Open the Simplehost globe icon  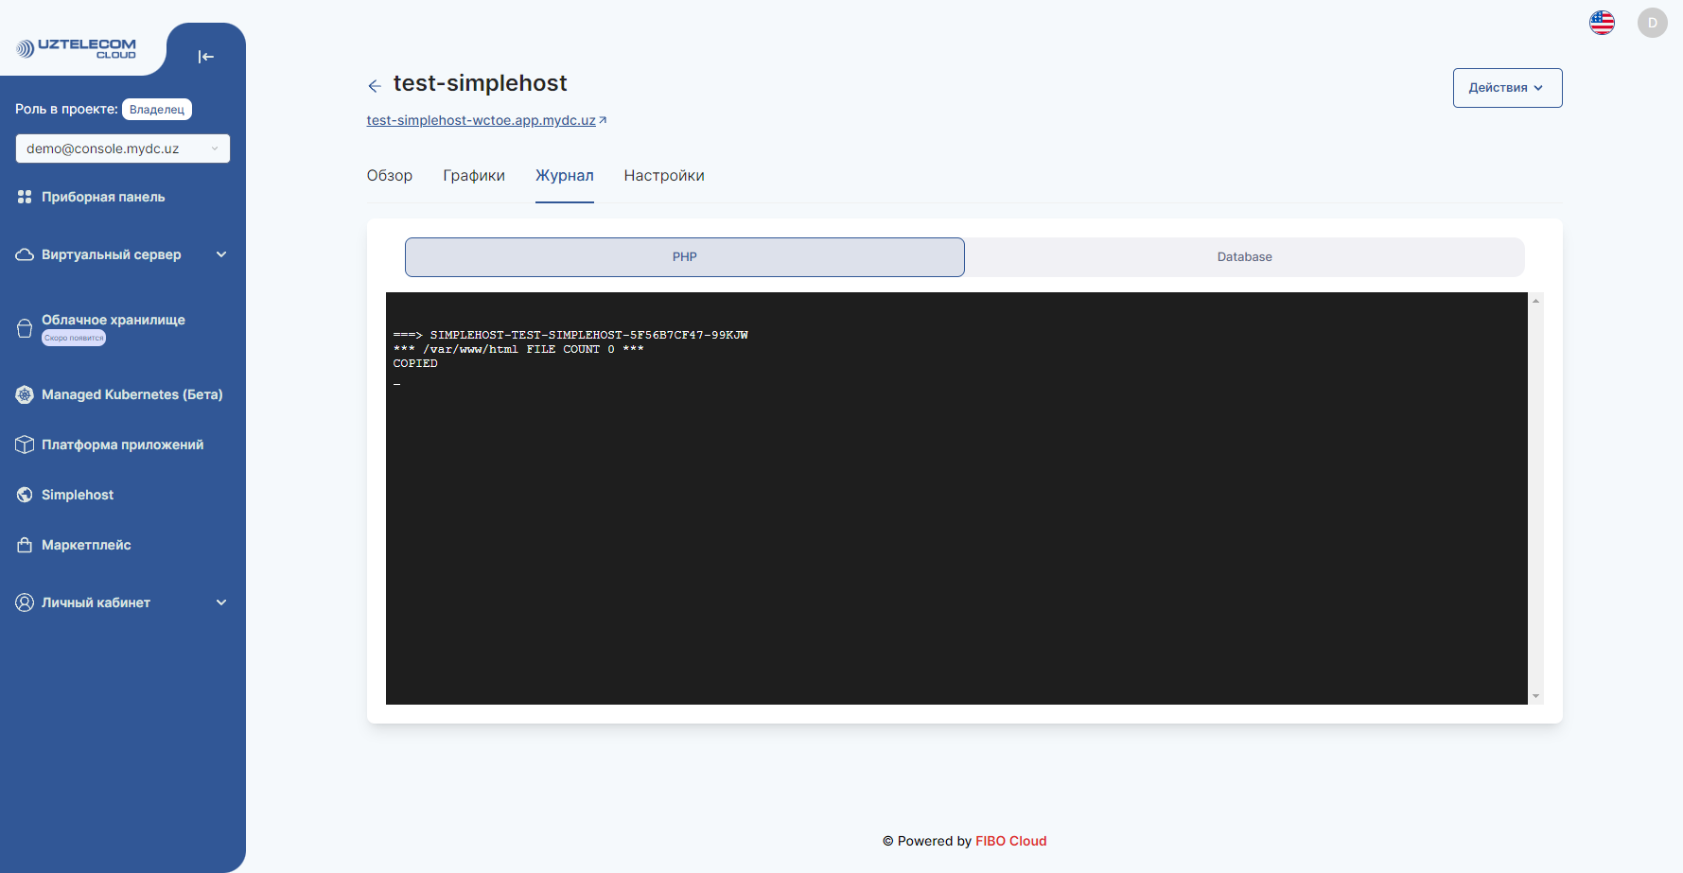pos(25,494)
